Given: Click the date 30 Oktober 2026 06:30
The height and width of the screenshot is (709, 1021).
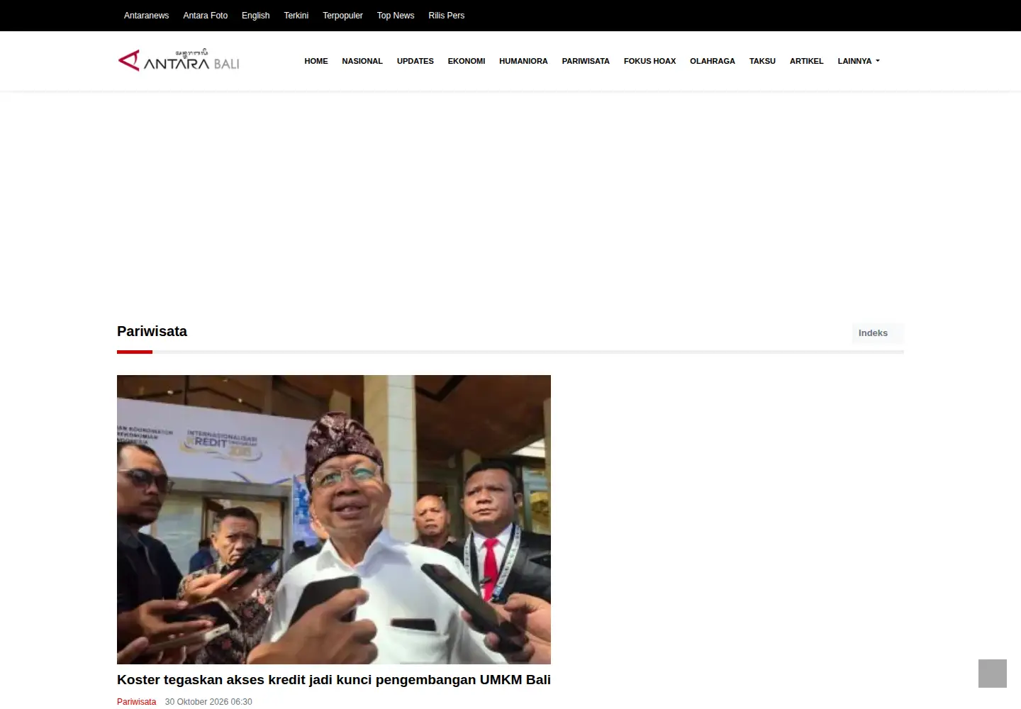Looking at the screenshot, I should (208, 702).
